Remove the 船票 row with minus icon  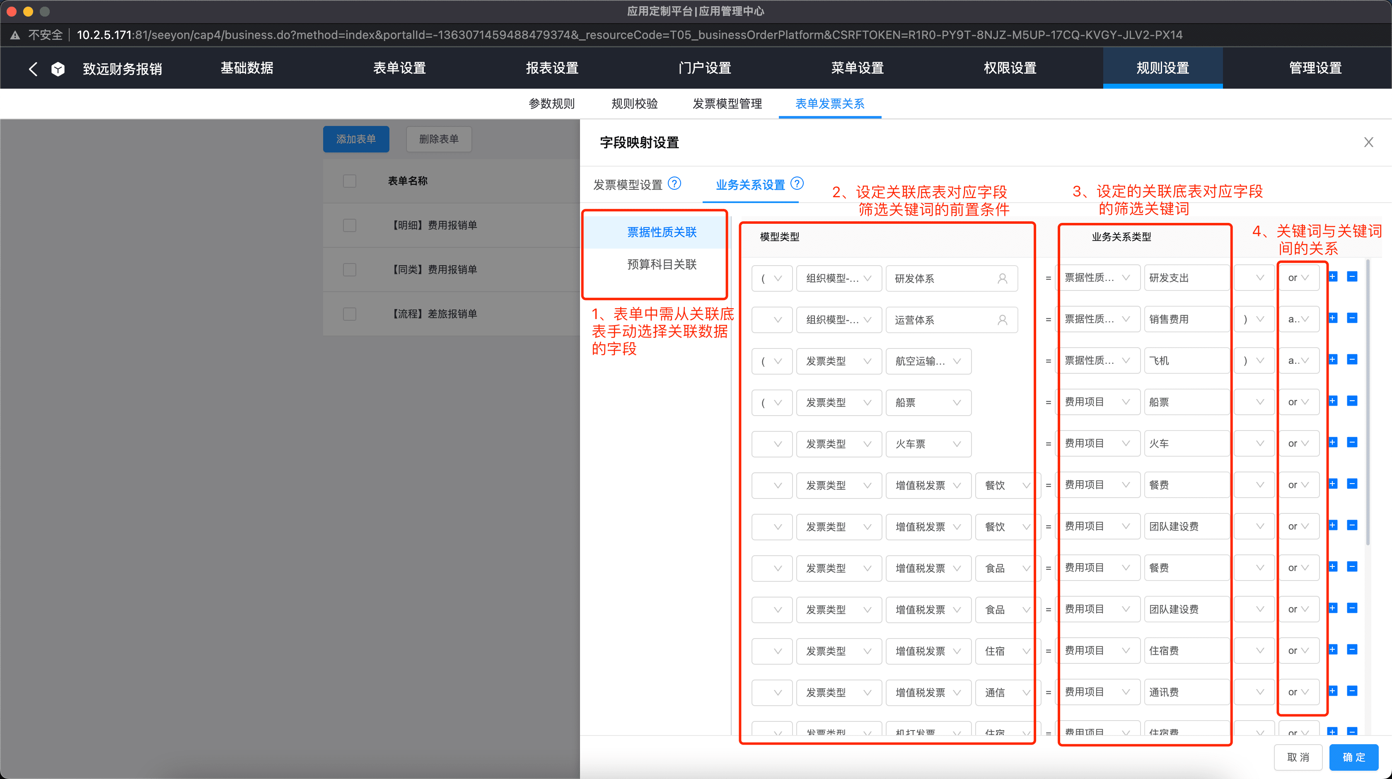point(1352,401)
